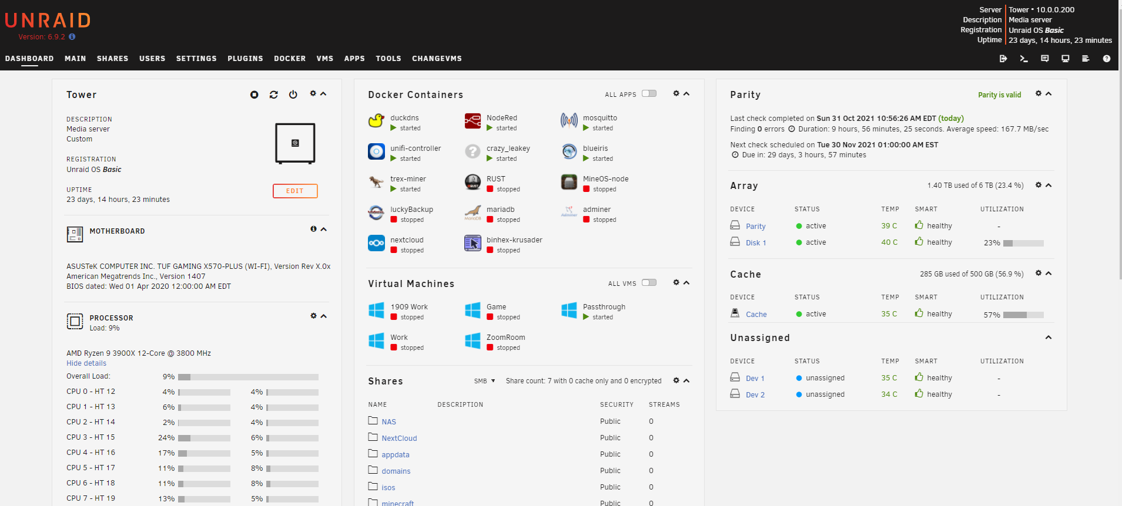Open the system info monitor icon

point(1065,59)
